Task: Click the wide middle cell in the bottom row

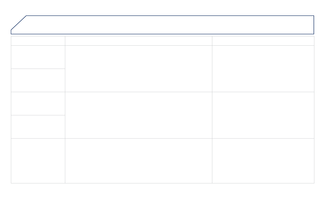Action: tap(138, 161)
